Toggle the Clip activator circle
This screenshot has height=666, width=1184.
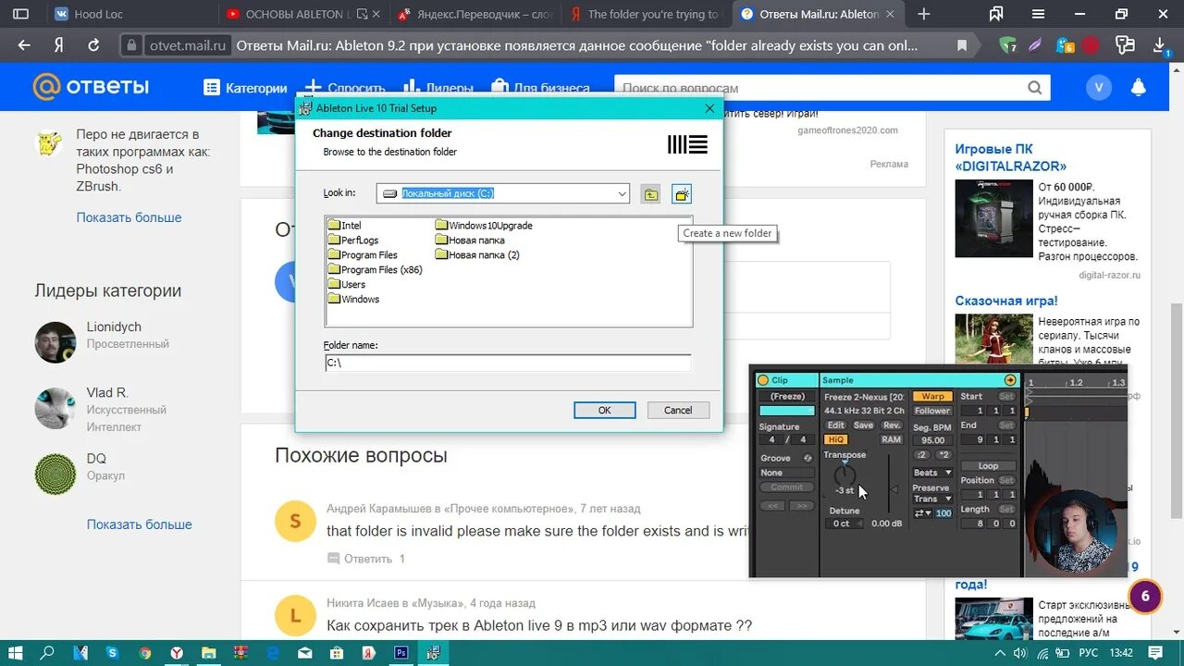click(763, 380)
